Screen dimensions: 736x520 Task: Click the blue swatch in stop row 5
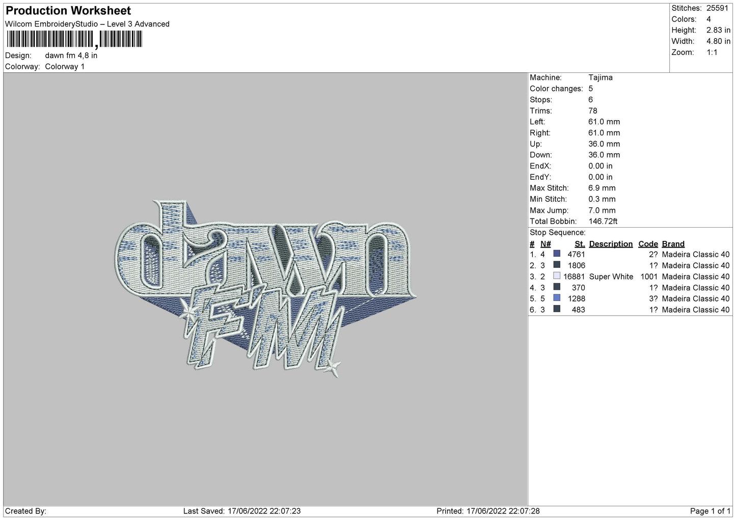tap(557, 298)
